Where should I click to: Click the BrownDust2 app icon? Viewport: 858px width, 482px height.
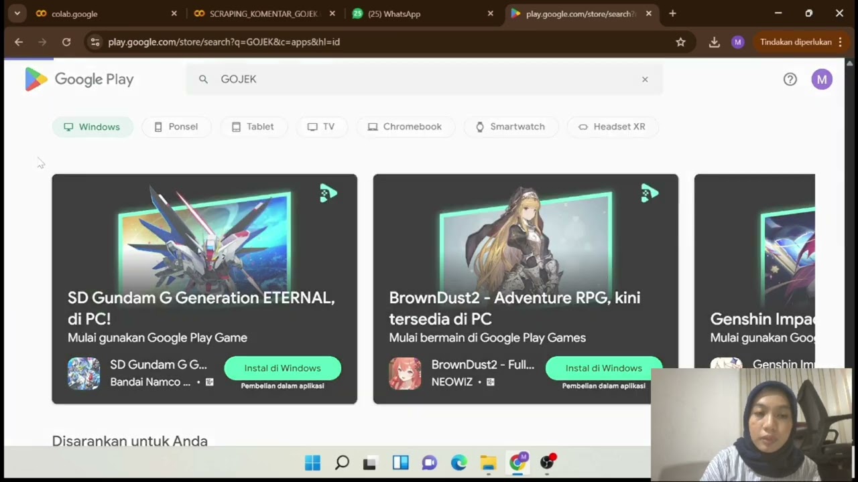(405, 374)
